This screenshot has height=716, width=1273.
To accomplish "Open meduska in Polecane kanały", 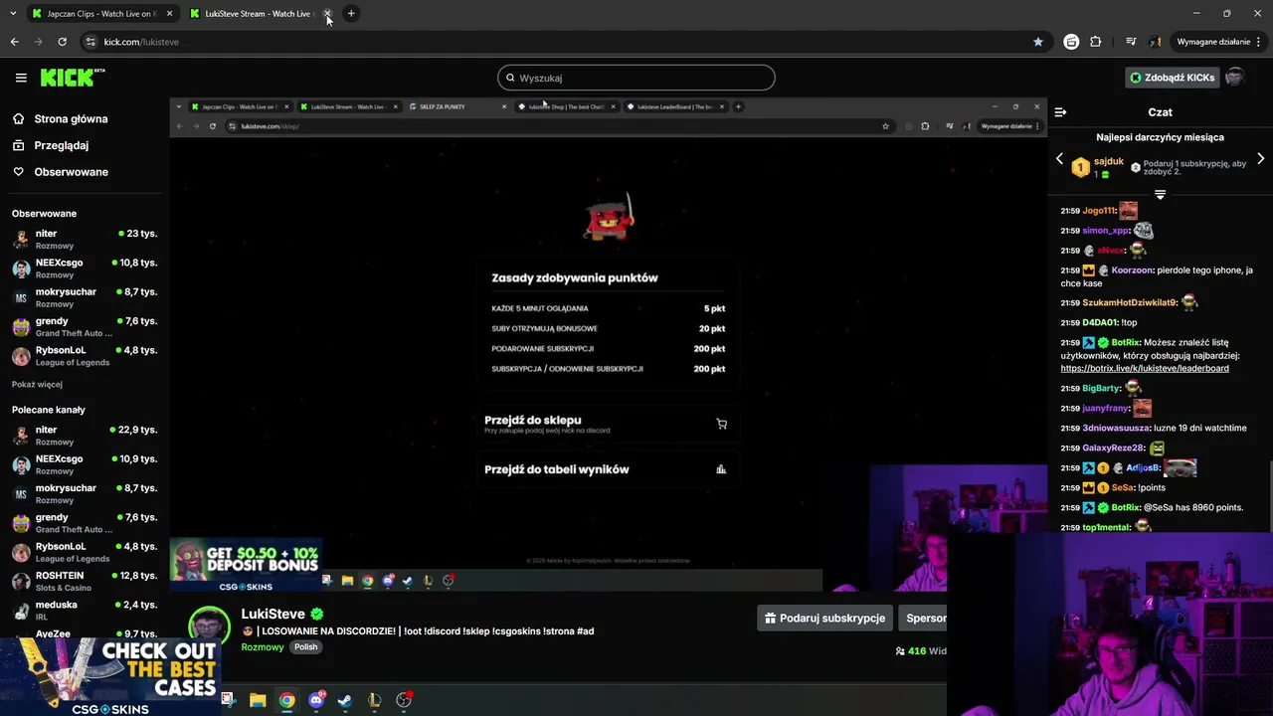I will 85,610.
